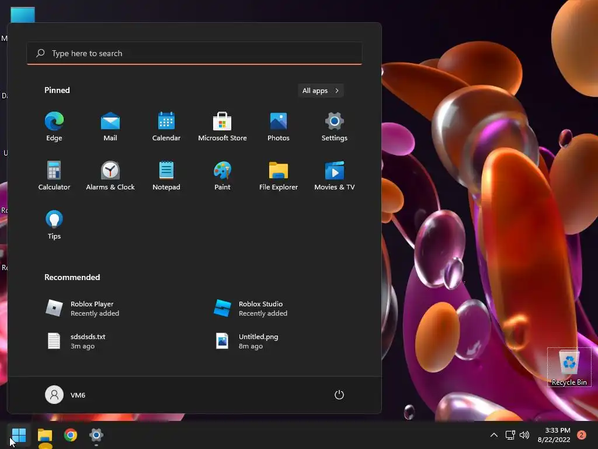Image resolution: width=598 pixels, height=449 pixels.
Task: Launch Movies & TV
Action: pos(335,175)
